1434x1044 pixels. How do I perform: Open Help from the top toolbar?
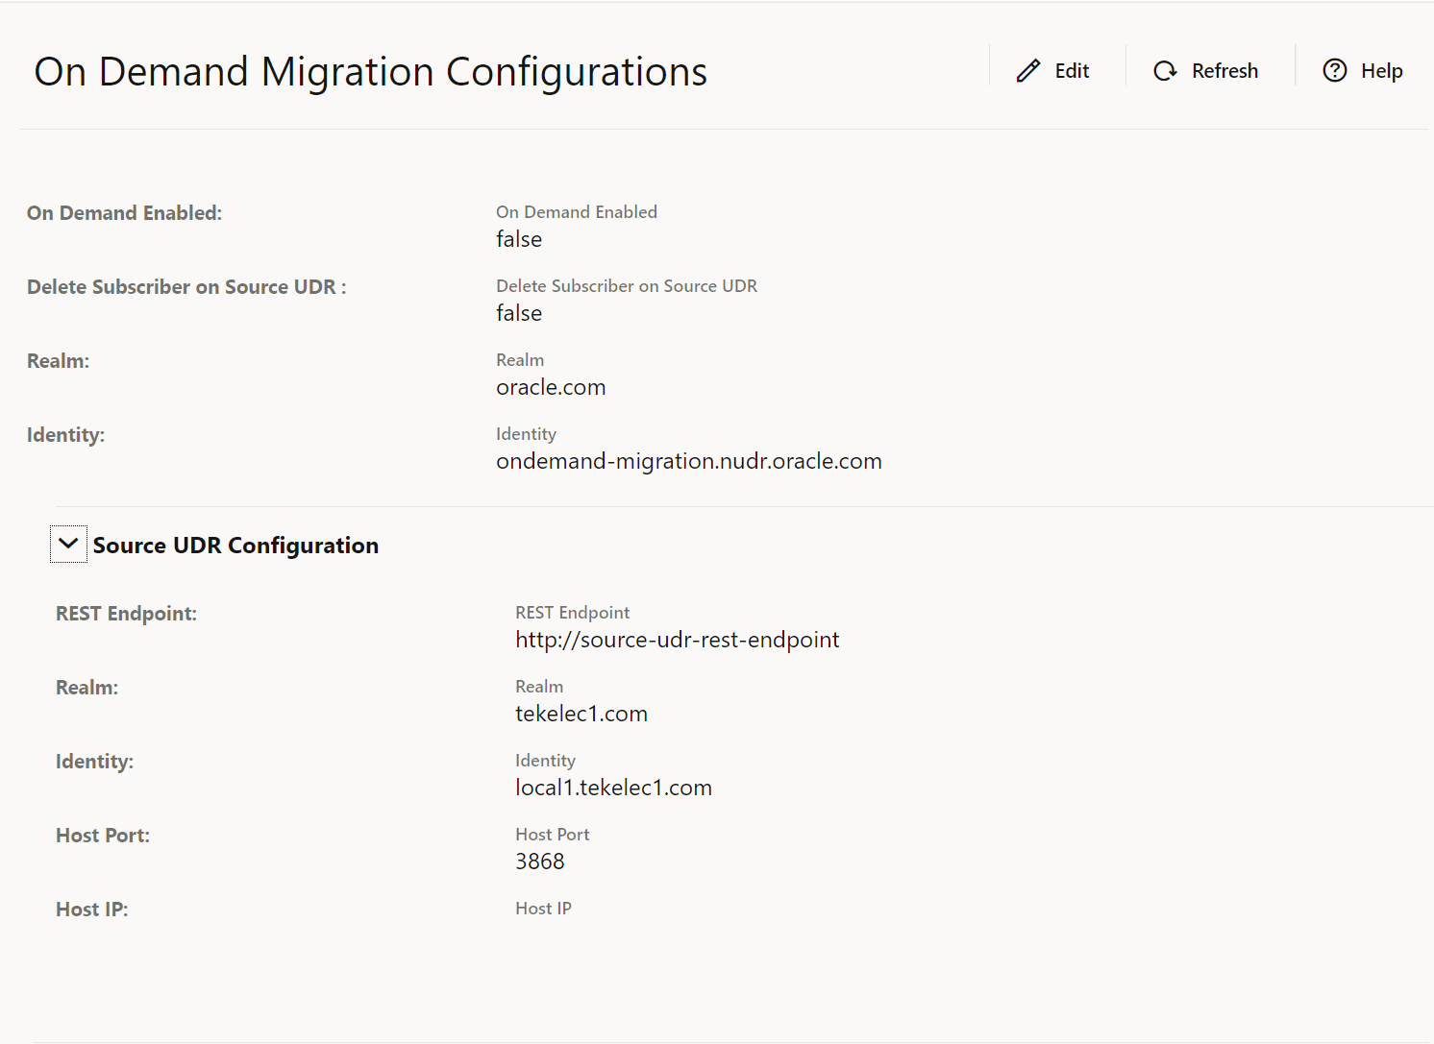pyautogui.click(x=1362, y=70)
